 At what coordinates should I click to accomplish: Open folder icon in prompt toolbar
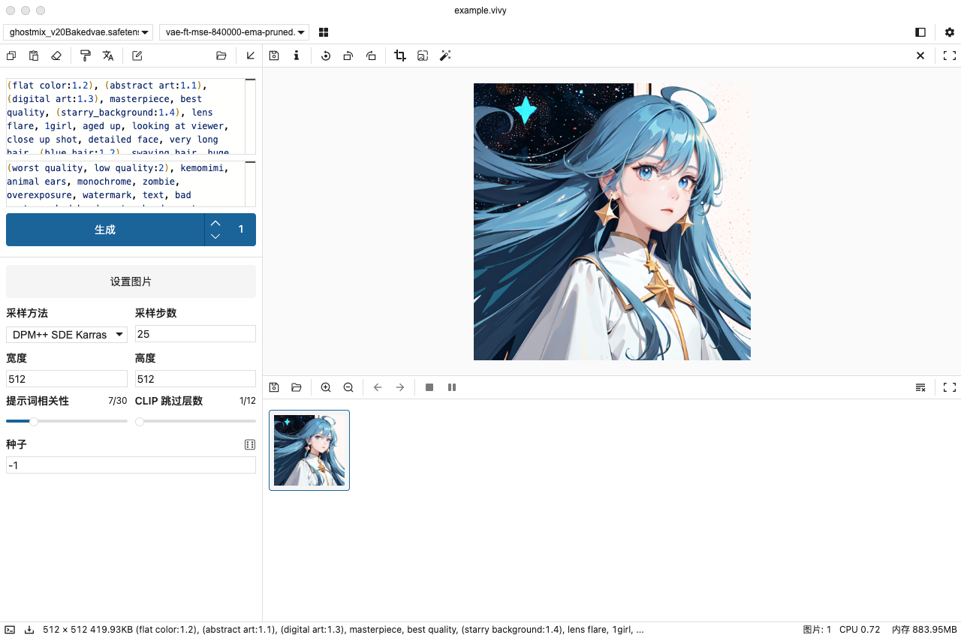221,56
